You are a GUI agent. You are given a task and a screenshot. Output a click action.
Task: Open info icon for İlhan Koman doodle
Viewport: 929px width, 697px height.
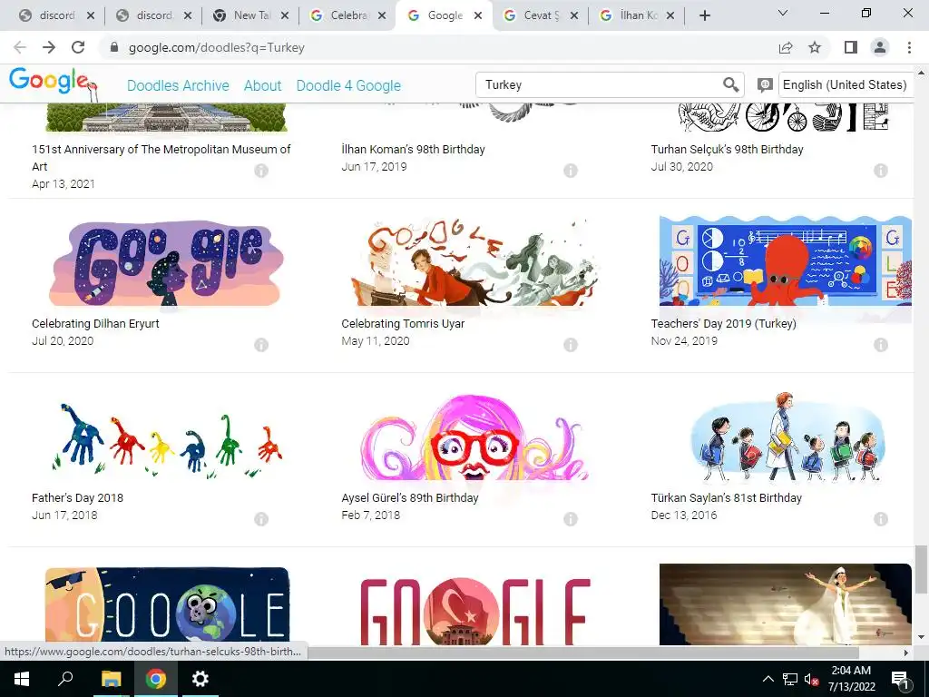[571, 171]
